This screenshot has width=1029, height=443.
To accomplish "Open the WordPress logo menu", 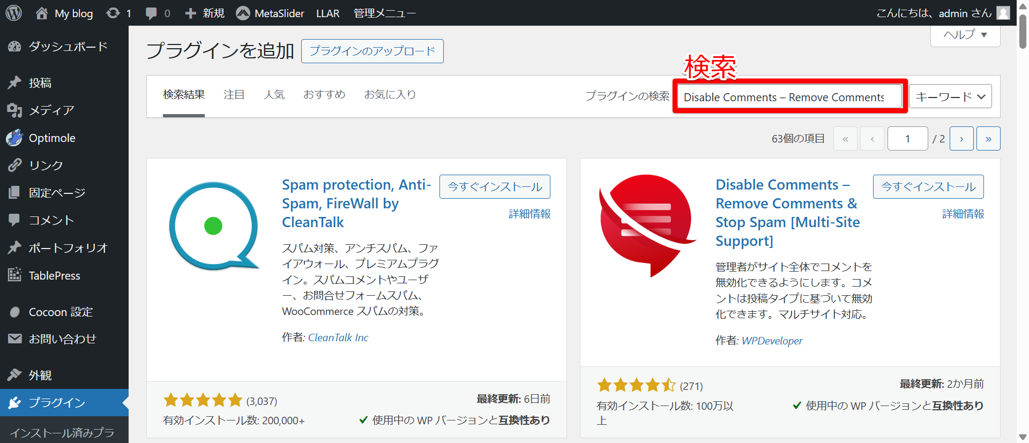I will coord(14,13).
